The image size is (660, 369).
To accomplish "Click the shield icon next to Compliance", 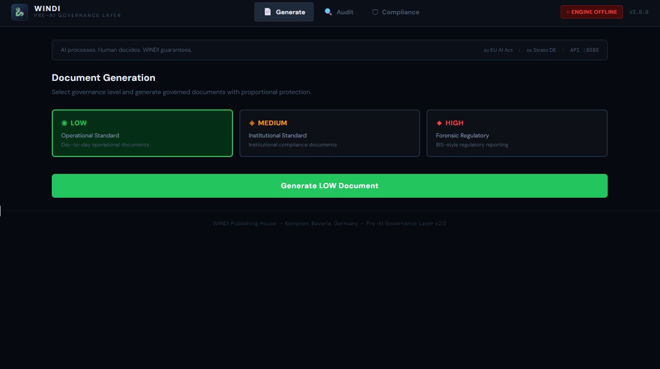I will 375,12.
